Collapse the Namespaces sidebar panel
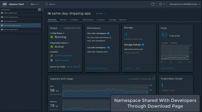 [x=39, y=10]
